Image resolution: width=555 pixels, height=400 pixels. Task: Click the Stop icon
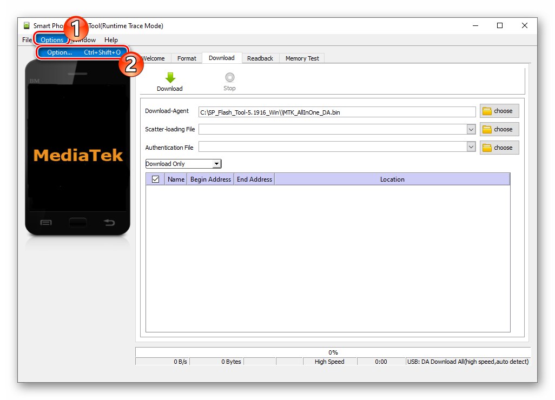pyautogui.click(x=230, y=77)
